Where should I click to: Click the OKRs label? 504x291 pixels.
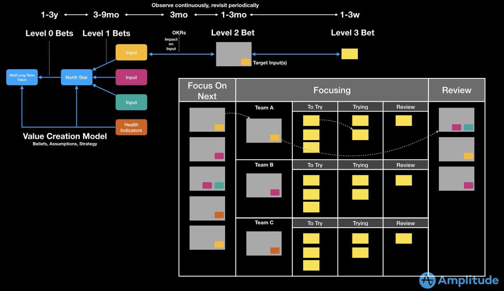click(x=179, y=33)
